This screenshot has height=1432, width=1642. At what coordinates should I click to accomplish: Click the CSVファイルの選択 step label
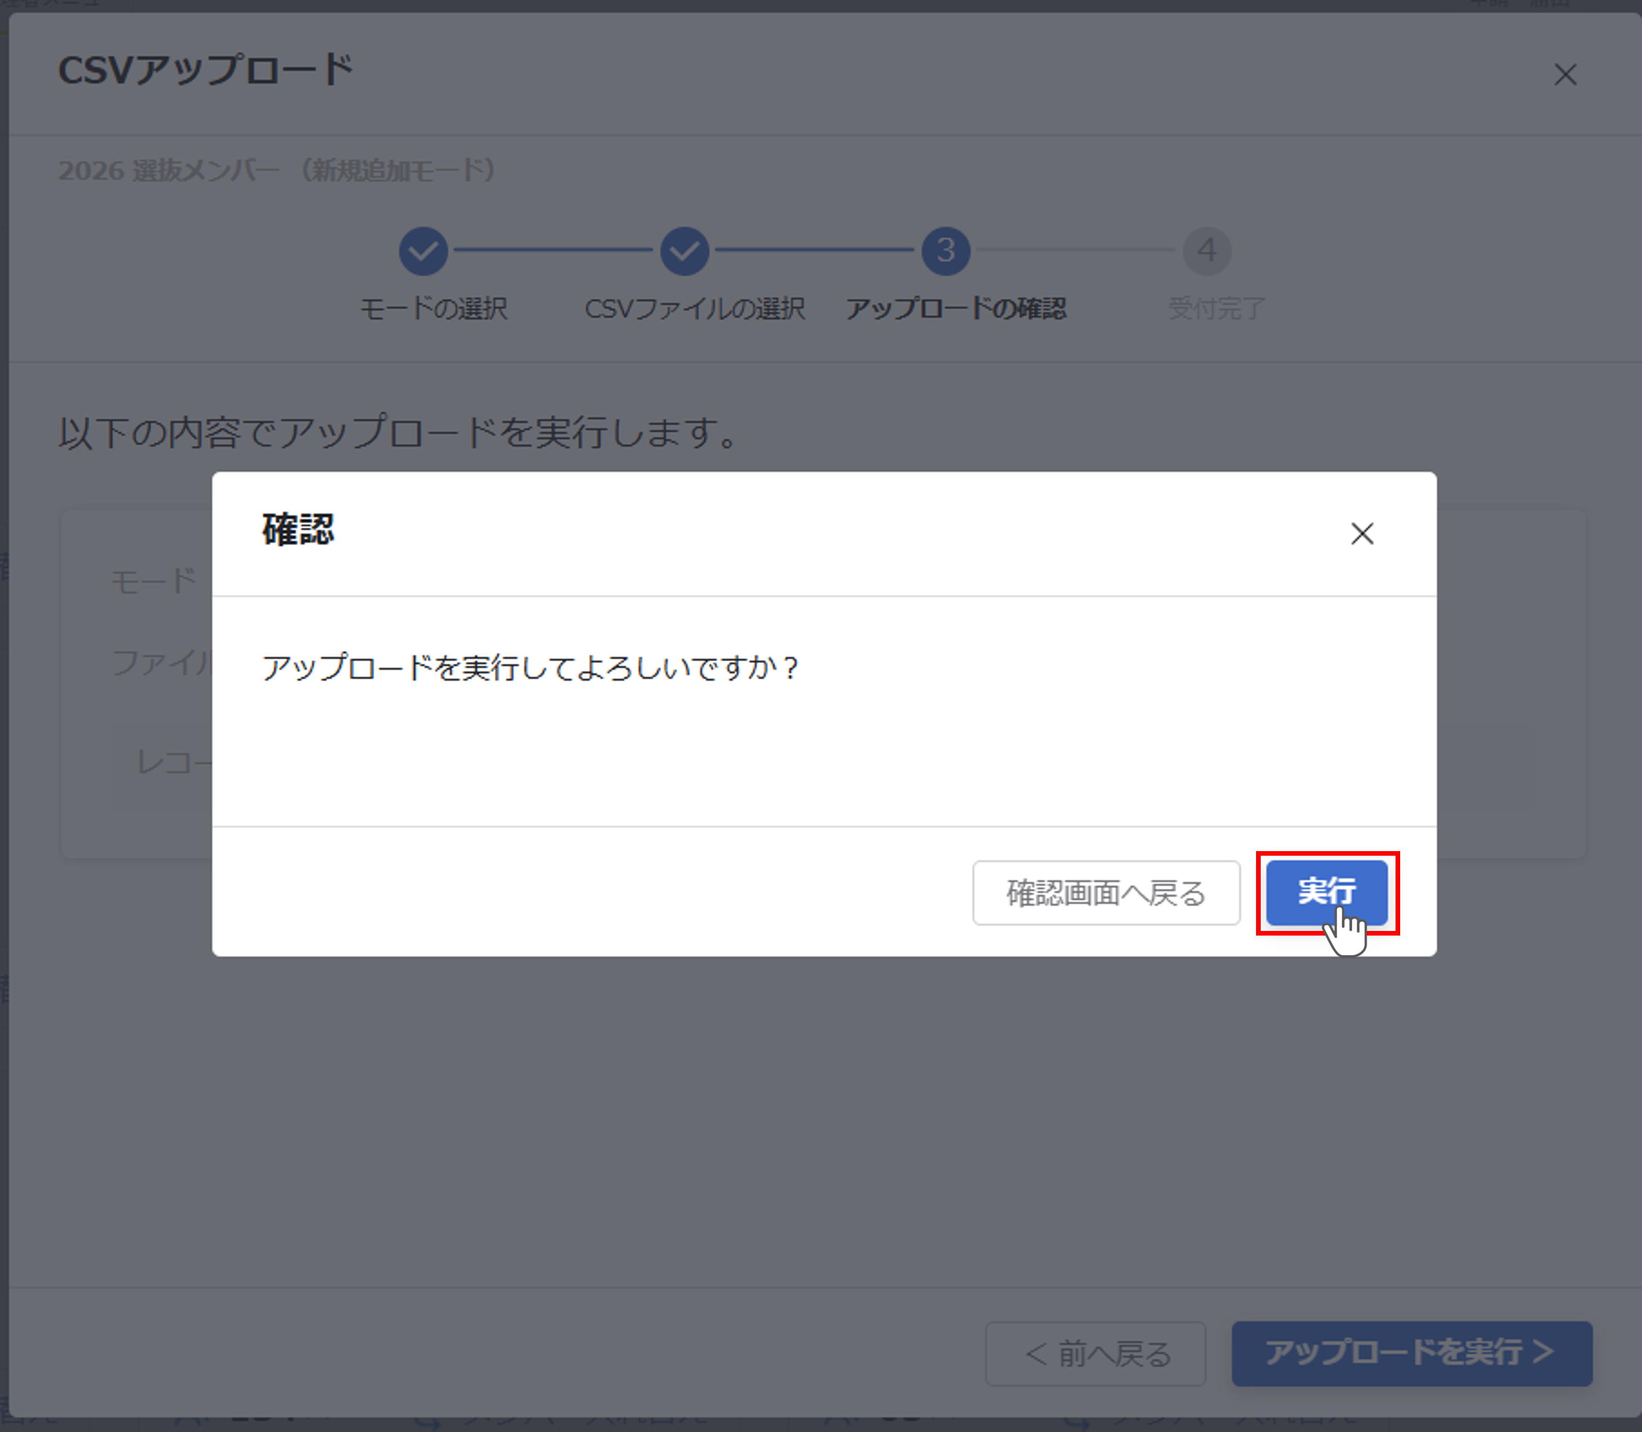click(x=694, y=308)
